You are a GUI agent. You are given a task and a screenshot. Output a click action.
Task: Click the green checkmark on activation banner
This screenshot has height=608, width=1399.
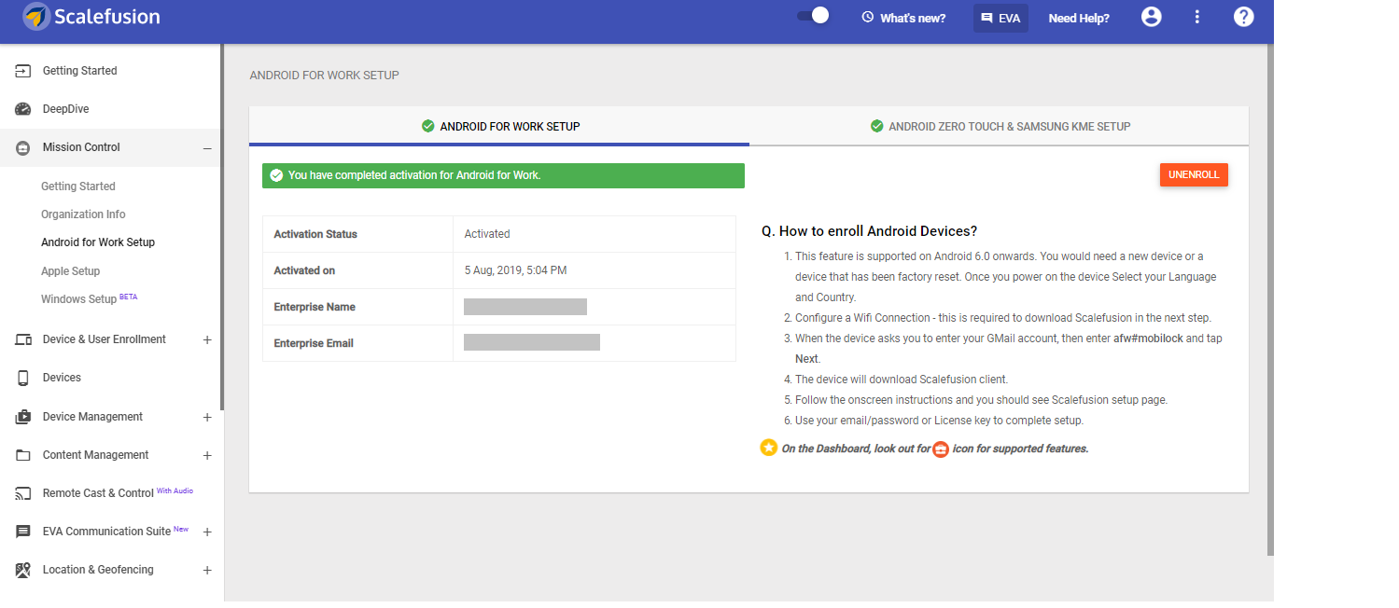tap(277, 175)
